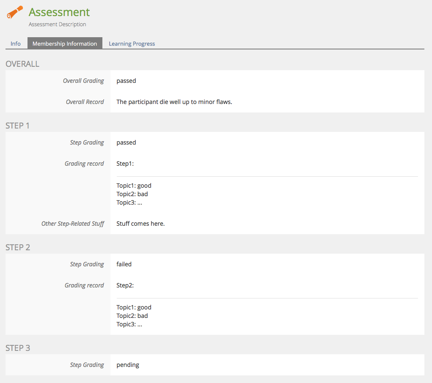Click the STEP 1 section heading
Screen dimensions: 432x383
click(x=18, y=126)
